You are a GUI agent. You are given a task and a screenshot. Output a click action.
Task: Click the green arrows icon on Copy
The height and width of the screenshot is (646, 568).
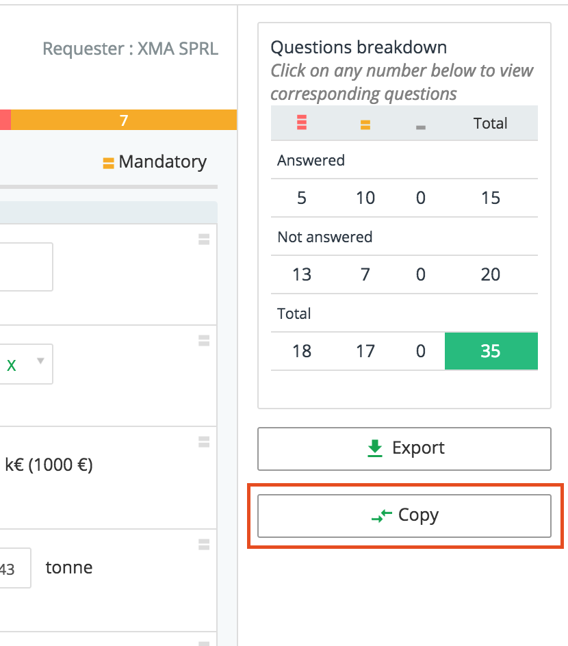[381, 515]
